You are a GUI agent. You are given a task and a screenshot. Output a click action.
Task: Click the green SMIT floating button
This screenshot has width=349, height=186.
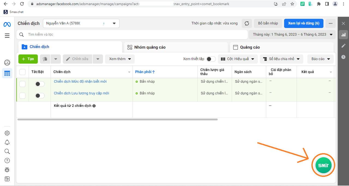[323, 165]
